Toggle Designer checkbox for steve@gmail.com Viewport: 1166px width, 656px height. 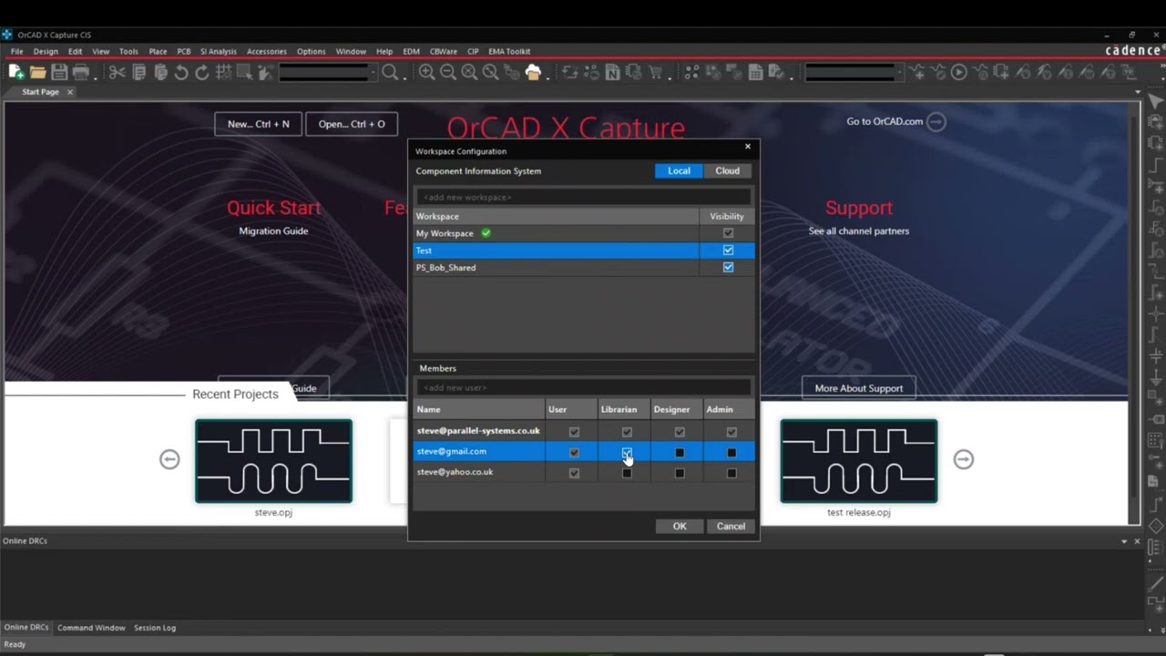[680, 452]
